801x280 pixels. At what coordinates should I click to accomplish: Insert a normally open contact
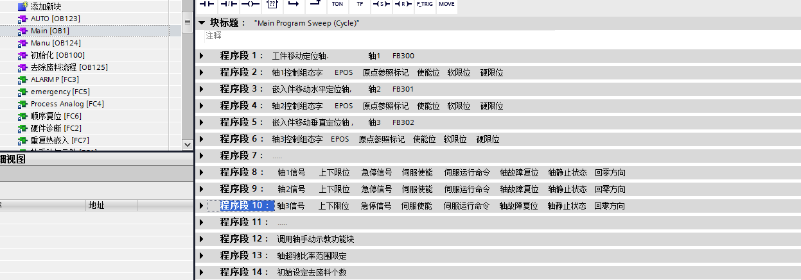[207, 4]
